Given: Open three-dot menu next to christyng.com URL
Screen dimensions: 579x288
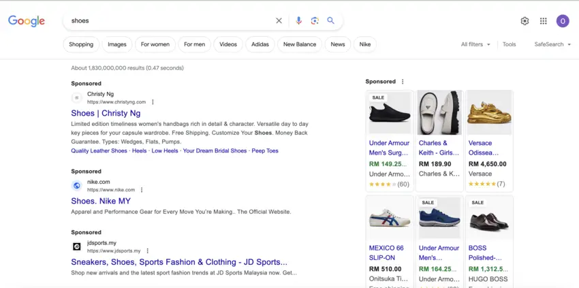Looking at the screenshot, I should pyautogui.click(x=153, y=102).
